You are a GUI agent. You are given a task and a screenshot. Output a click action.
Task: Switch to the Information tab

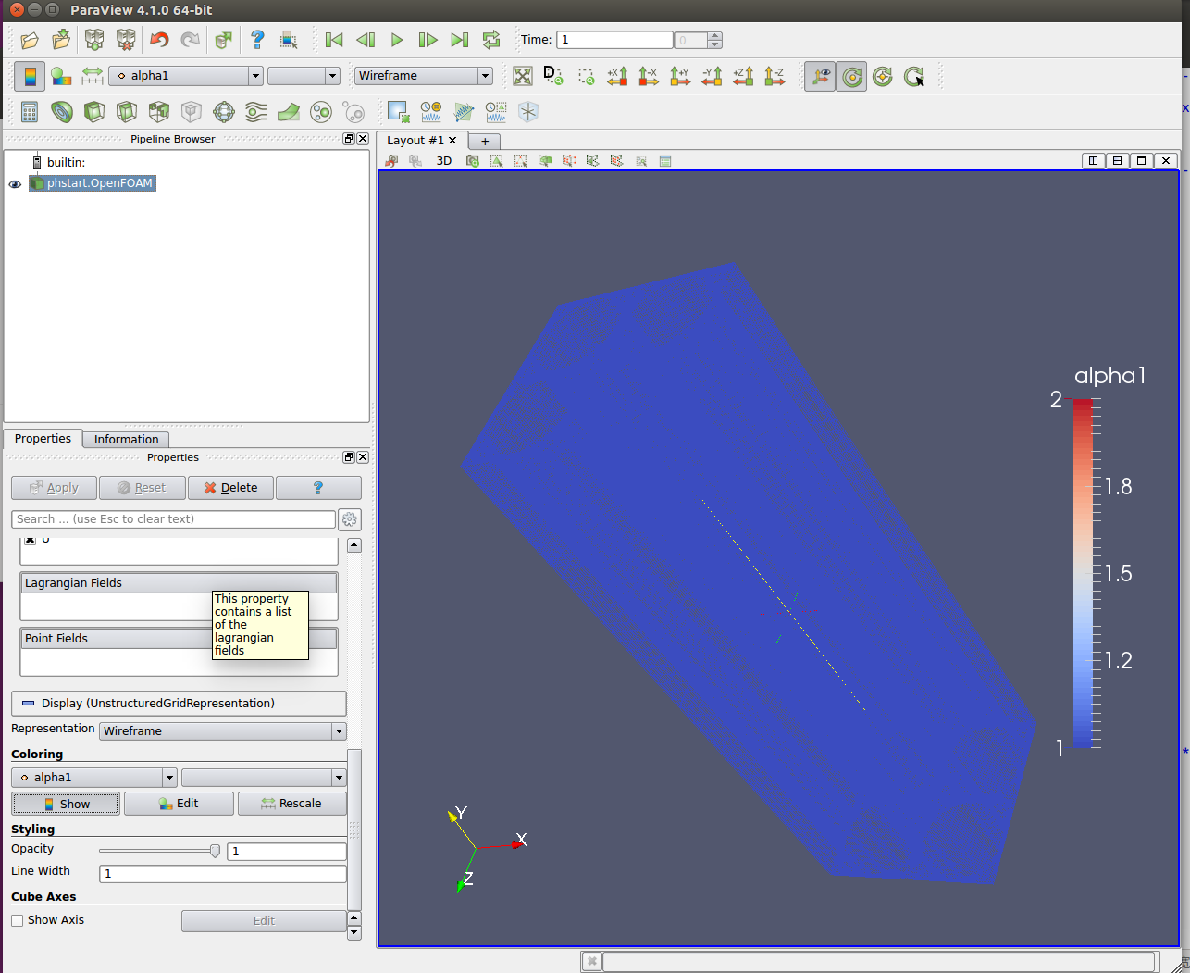[126, 440]
